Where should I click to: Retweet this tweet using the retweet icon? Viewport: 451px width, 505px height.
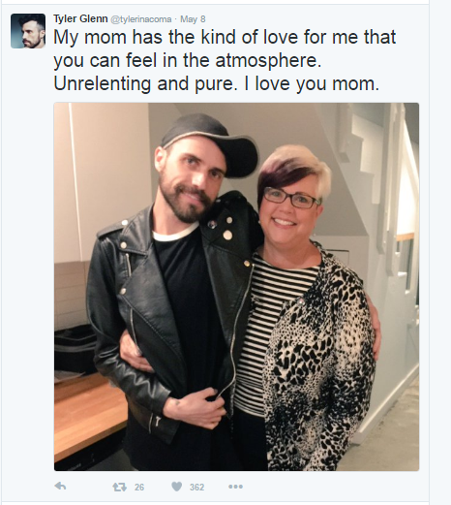(x=119, y=487)
